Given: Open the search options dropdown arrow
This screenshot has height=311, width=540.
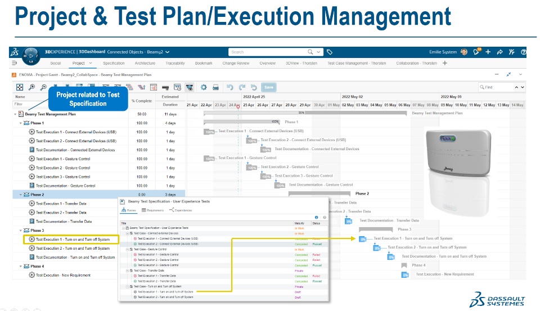Looking at the screenshot, I should coord(318,52).
